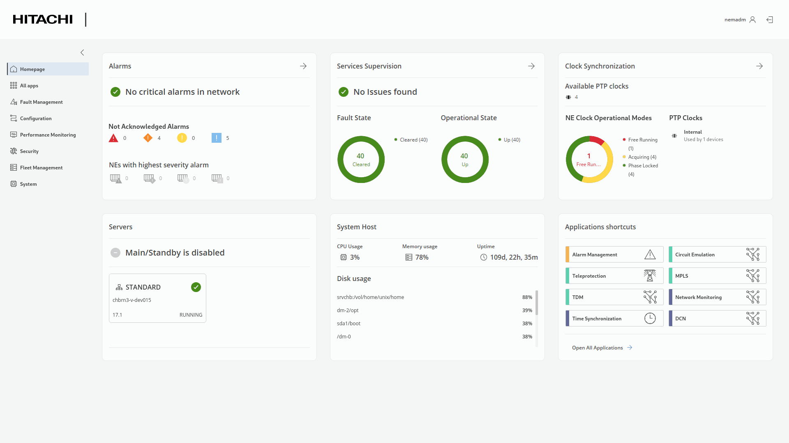
Task: Open Performance Monitoring menu item
Action: 48,135
